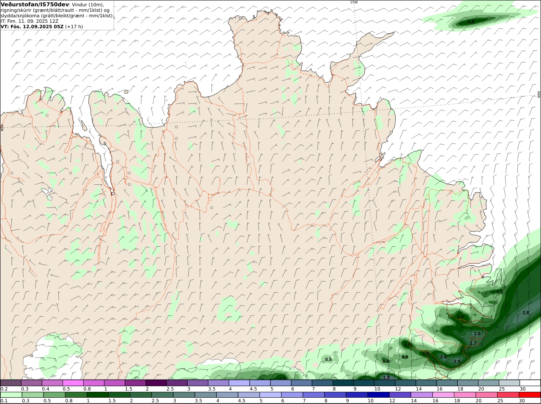Screen dimensions: 541x404
Task: Click the 1.1 precipitation value on map
Action: pyautogui.click(x=499, y=291)
